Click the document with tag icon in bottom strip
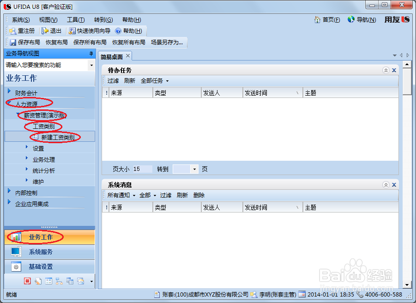Image resolution: width=416 pixels, height=303 pixels. click(x=38, y=281)
